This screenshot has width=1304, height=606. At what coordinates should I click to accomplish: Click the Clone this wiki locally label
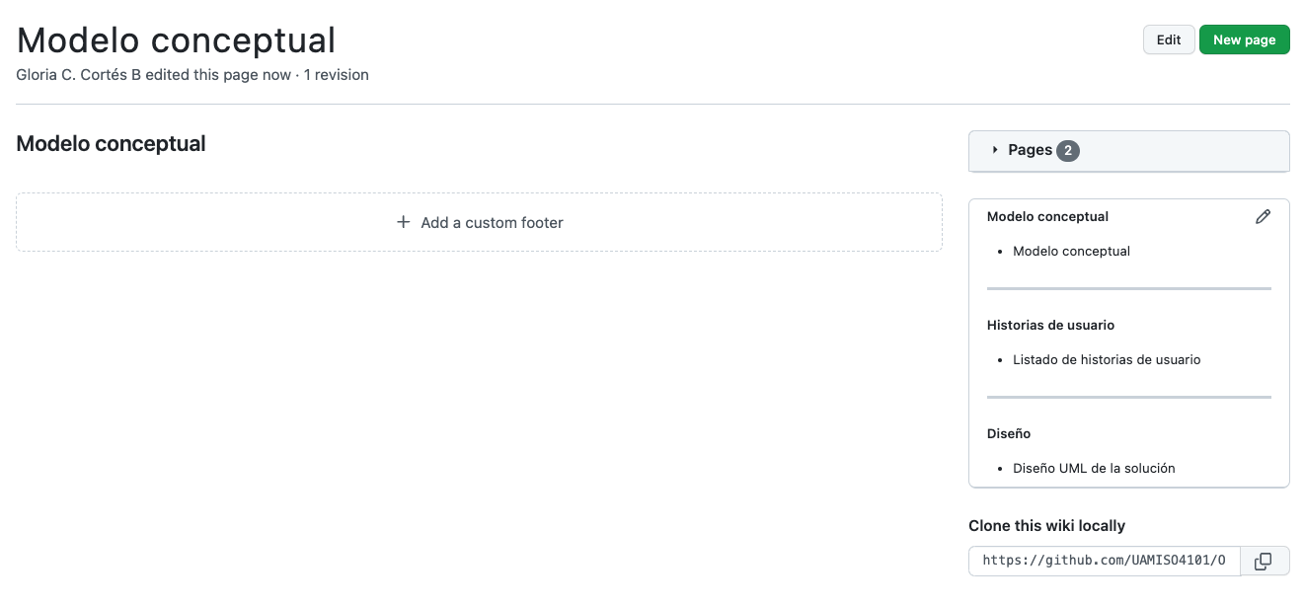click(1046, 526)
